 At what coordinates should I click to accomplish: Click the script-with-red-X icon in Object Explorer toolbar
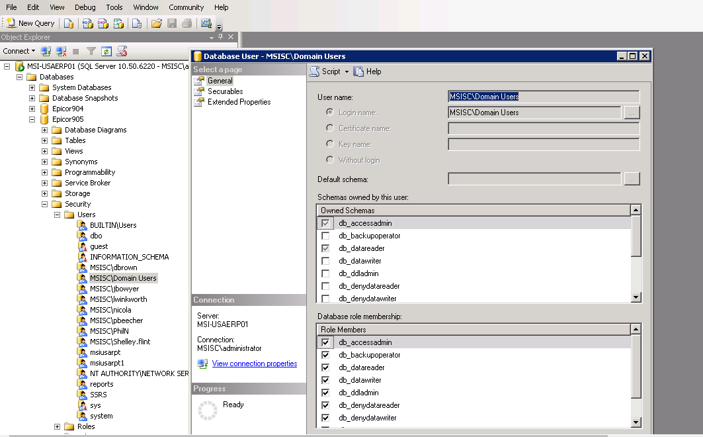(122, 51)
